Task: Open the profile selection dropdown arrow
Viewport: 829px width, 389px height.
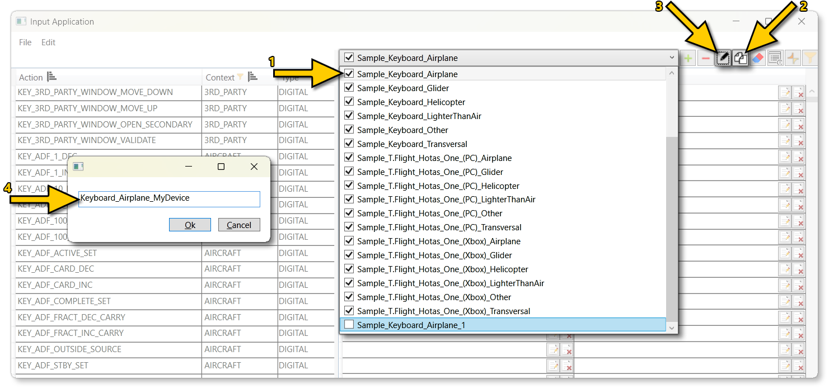Action: coord(671,57)
